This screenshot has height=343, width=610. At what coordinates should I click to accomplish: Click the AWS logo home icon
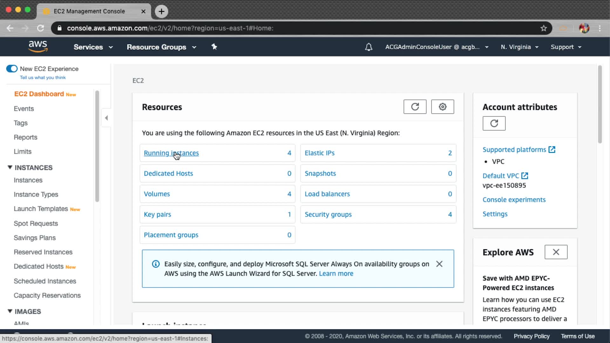(38, 46)
